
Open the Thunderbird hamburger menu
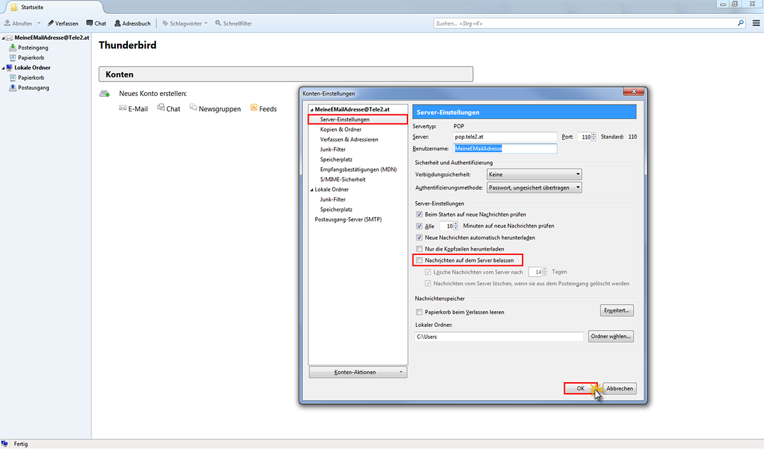tap(755, 23)
